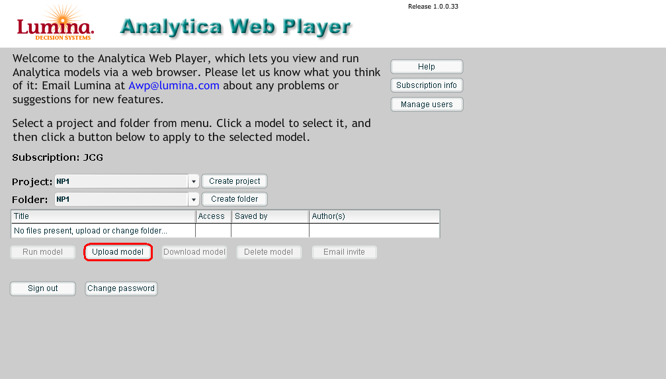Click the Download model button
The height and width of the screenshot is (379, 666).
click(x=194, y=252)
